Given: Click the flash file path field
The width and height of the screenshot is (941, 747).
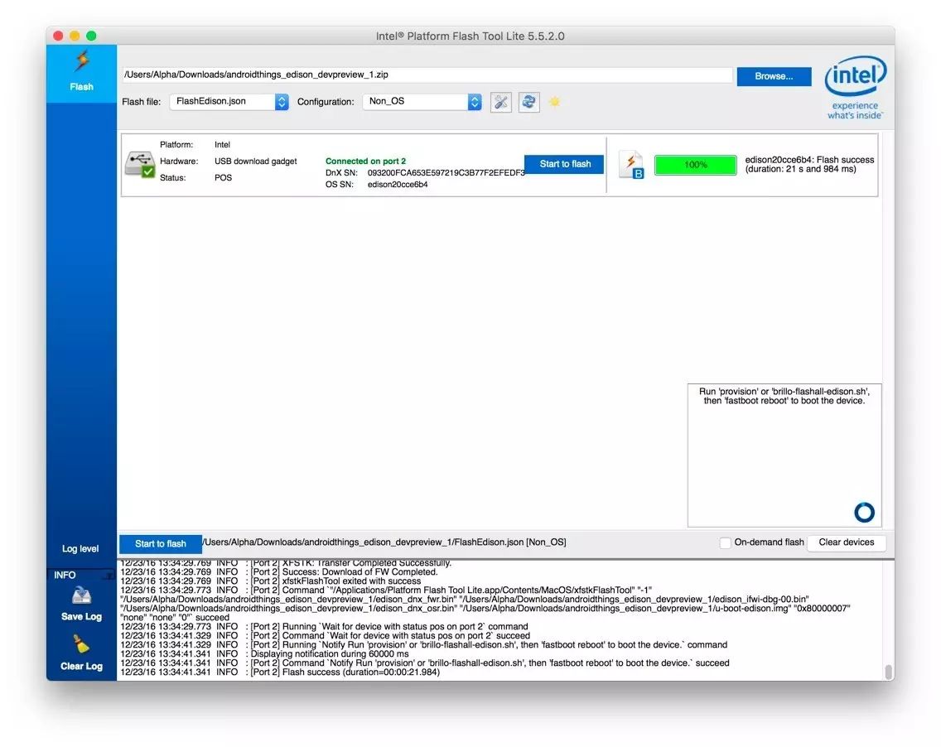Looking at the screenshot, I should click(x=427, y=75).
